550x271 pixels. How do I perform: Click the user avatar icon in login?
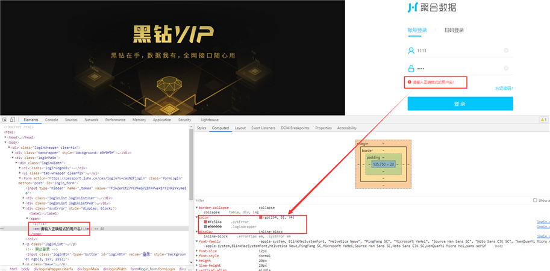click(x=411, y=51)
